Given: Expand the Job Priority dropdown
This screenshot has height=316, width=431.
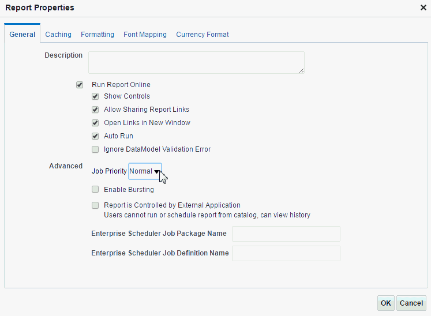Looking at the screenshot, I should pos(145,171).
